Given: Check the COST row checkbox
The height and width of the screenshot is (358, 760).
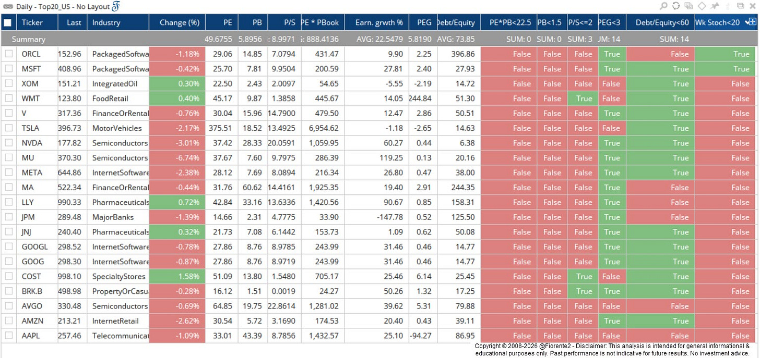Looking at the screenshot, I should click(9, 277).
